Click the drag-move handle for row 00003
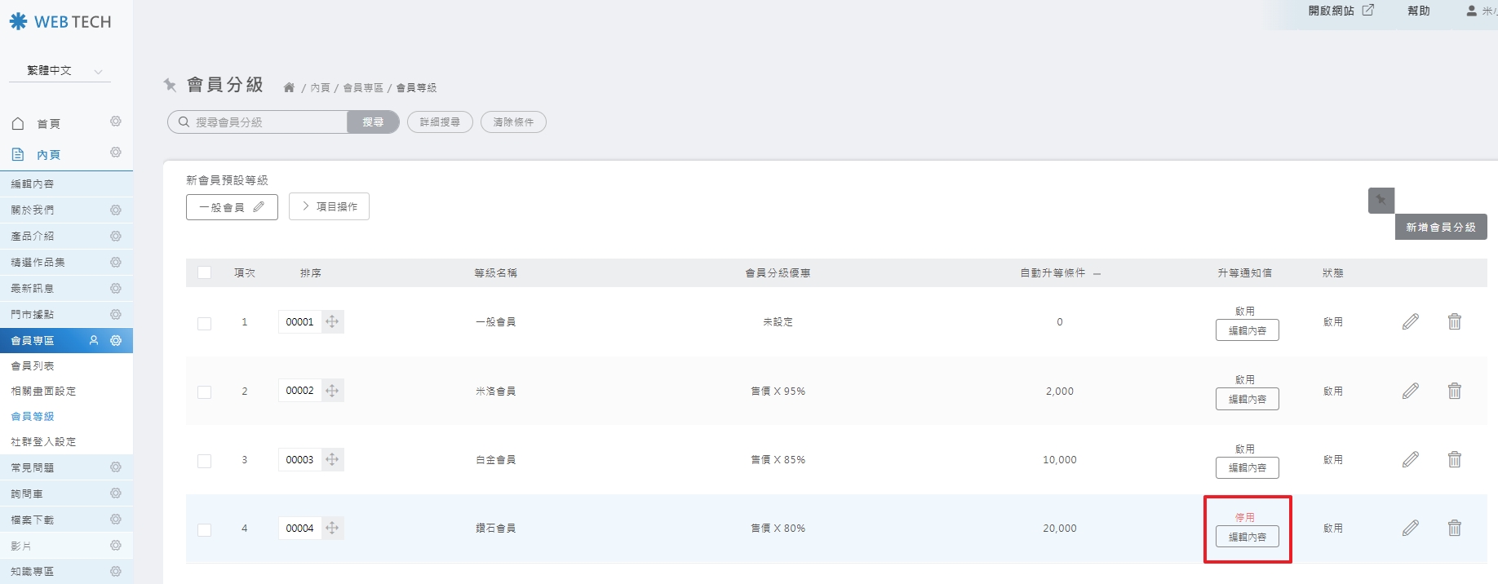 point(332,460)
